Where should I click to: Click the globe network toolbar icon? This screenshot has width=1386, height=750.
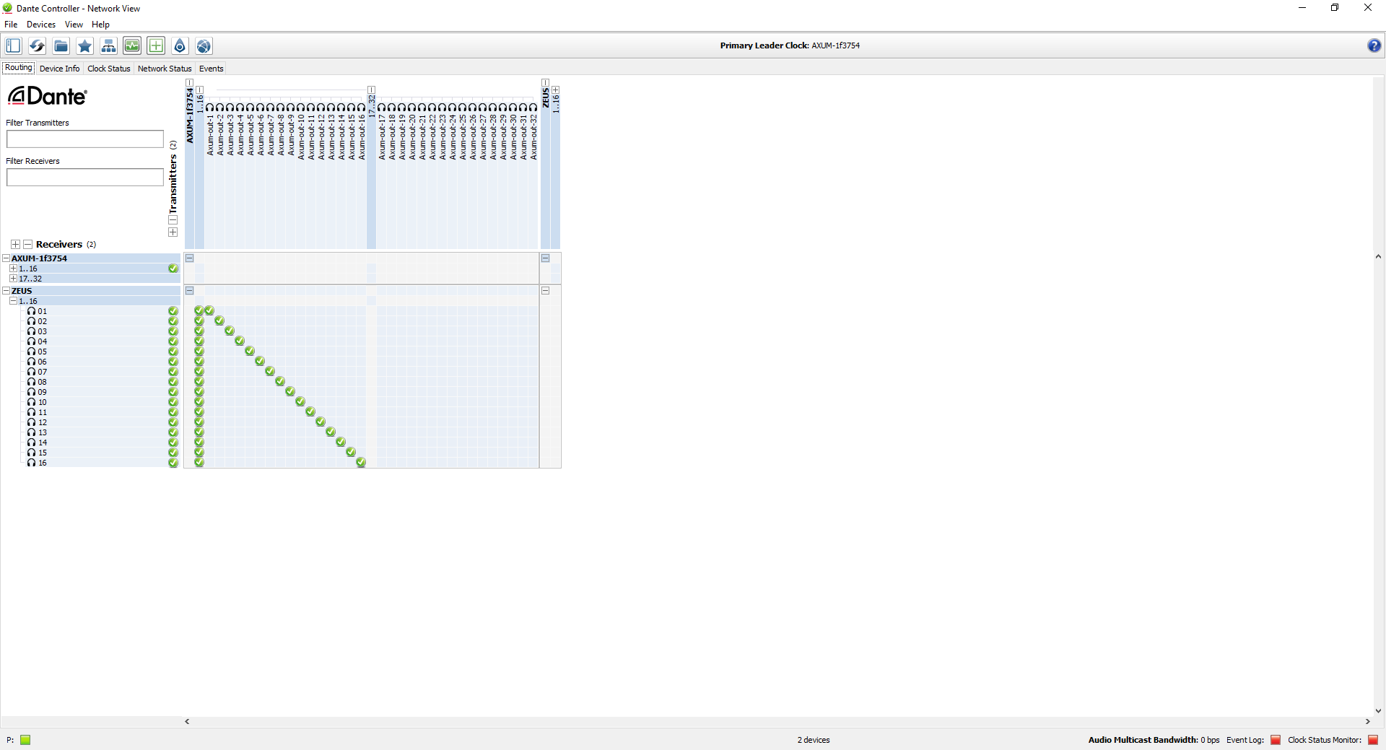click(204, 46)
